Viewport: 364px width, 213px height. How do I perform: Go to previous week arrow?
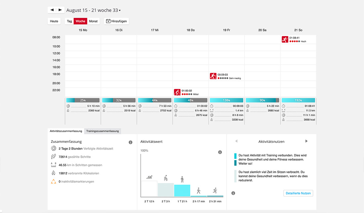pyautogui.click(x=52, y=10)
